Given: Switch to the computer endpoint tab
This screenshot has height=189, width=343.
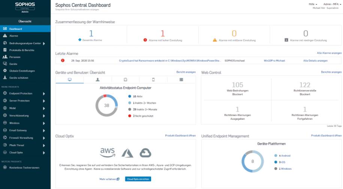Looking at the screenshot, I should point(70,80).
